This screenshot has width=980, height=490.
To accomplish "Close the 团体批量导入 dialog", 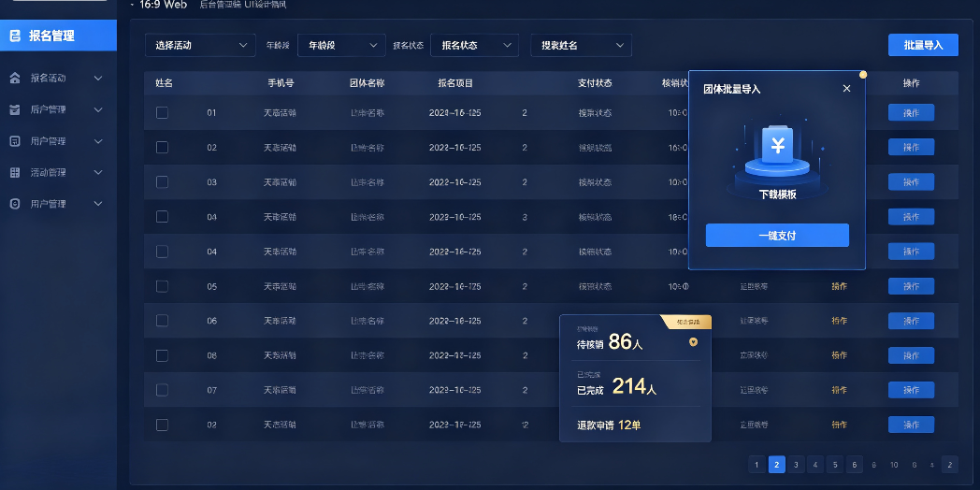I will pyautogui.click(x=847, y=89).
